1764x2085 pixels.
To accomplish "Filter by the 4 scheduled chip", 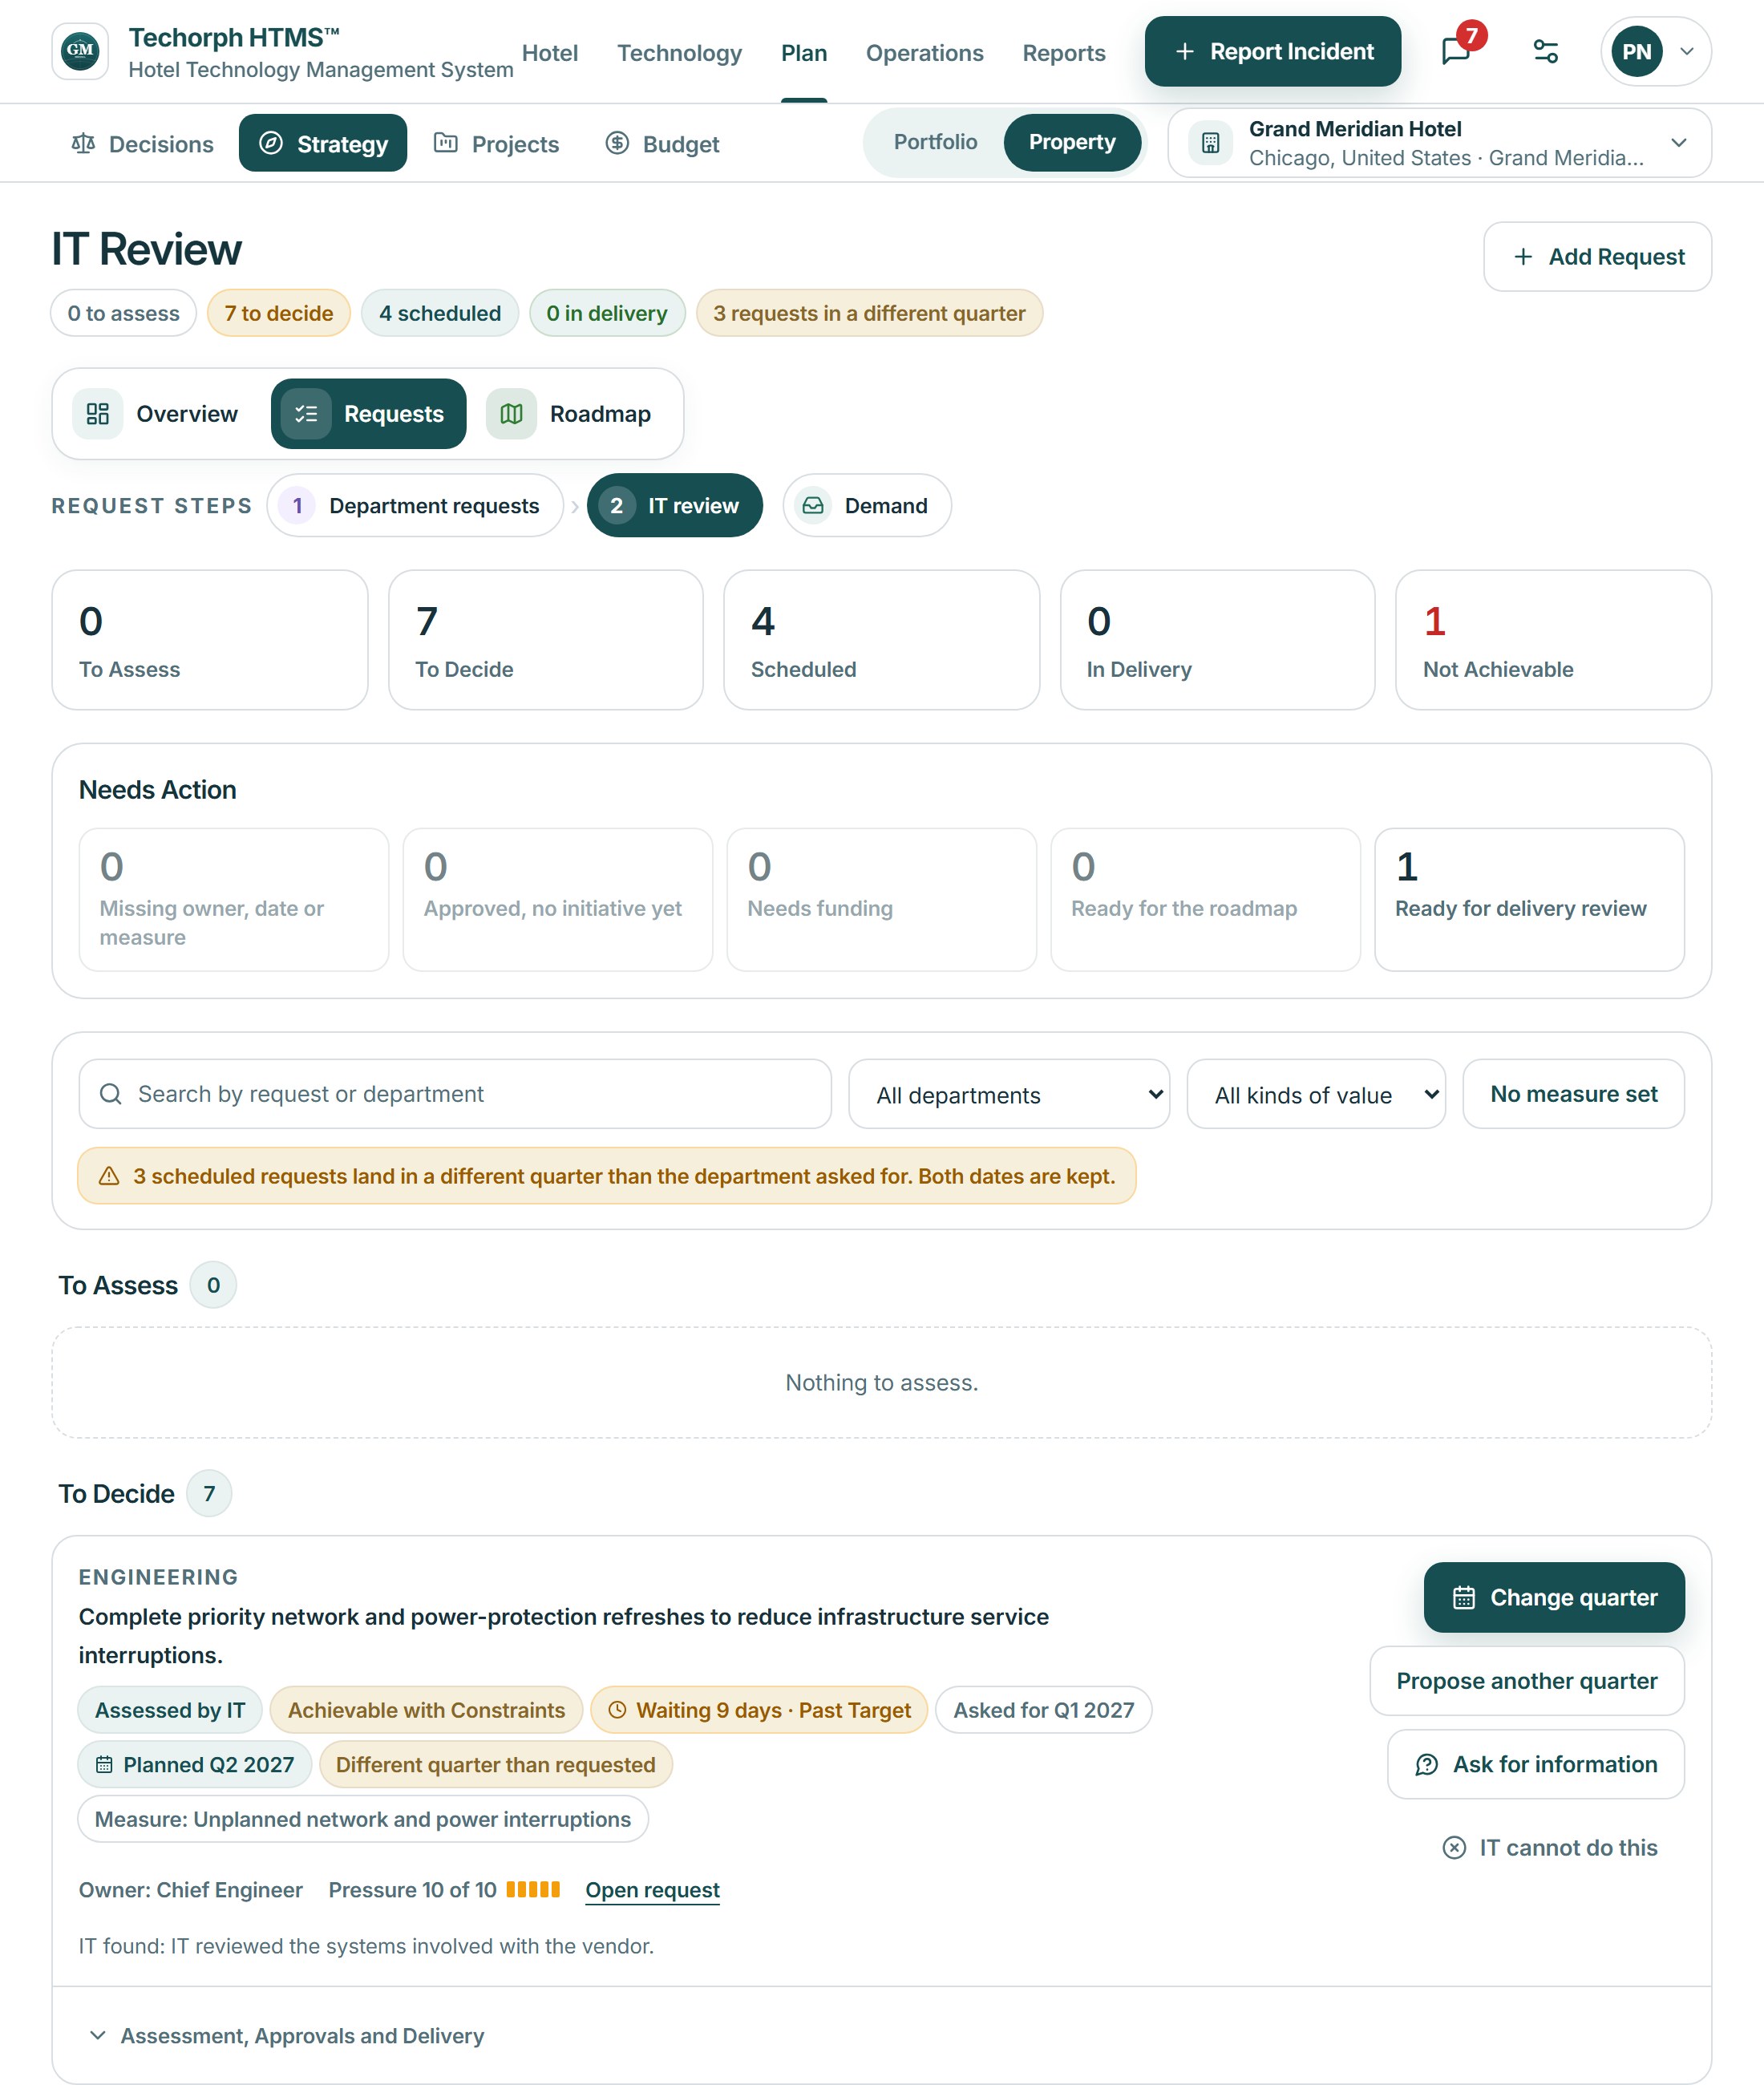I will 440,313.
